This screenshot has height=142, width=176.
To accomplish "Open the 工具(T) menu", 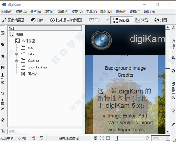I will (91, 12).
